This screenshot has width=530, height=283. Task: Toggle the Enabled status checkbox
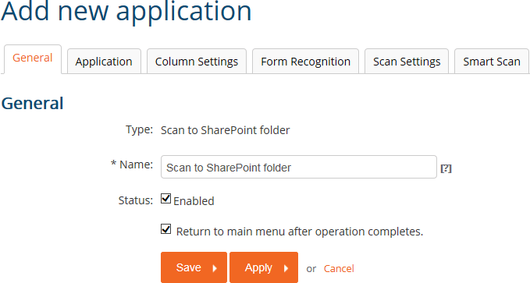165,199
